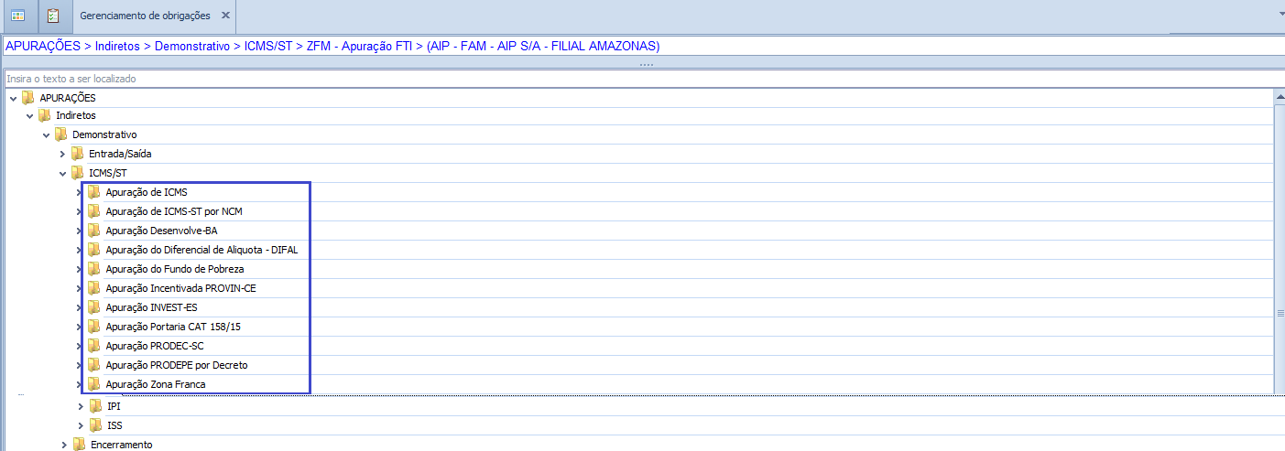Screen dimensions: 1285x451
Task: Click the folder icon for Apuração INVEST-ES
Action: coord(93,307)
